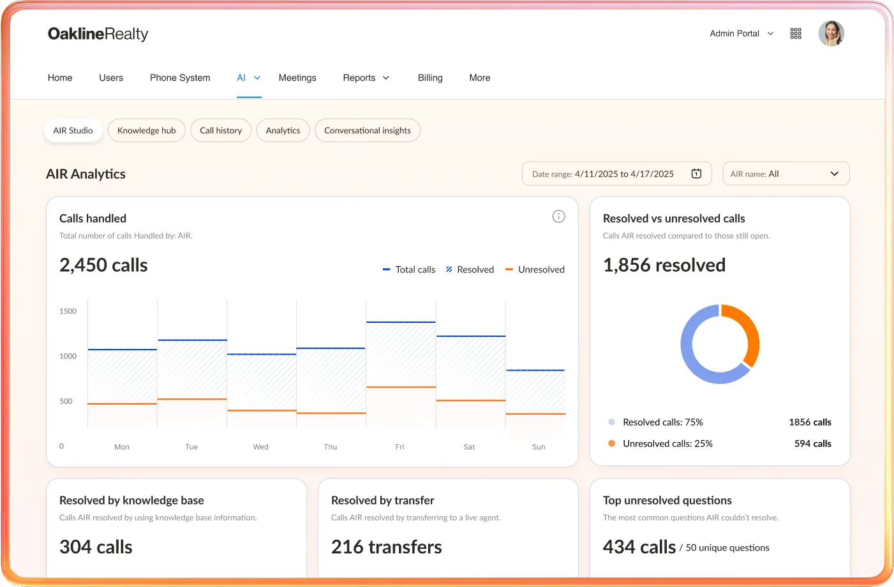Open the Conversational insights tab
Screen dimensions: 894x587
click(367, 130)
